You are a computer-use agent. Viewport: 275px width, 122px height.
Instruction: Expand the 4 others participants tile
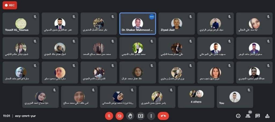[x=196, y=97]
